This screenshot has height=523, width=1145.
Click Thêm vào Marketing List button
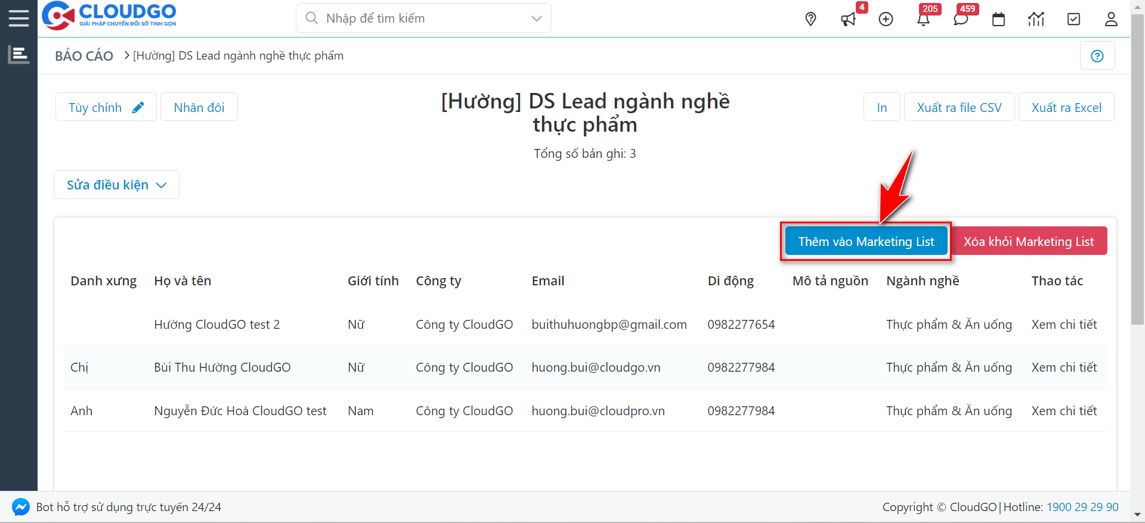pyautogui.click(x=866, y=241)
